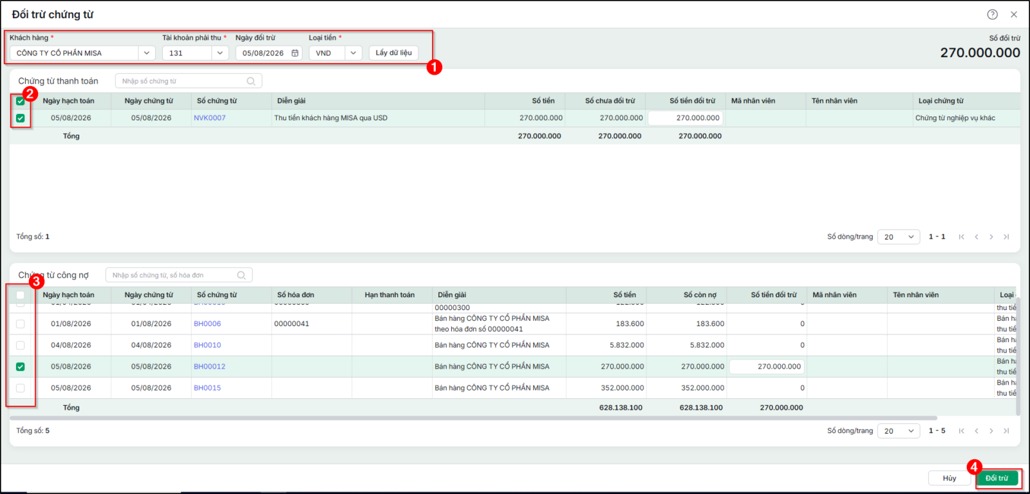This screenshot has height=494, width=1030.
Task: Open voucher link BH0010
Action: click(x=207, y=345)
